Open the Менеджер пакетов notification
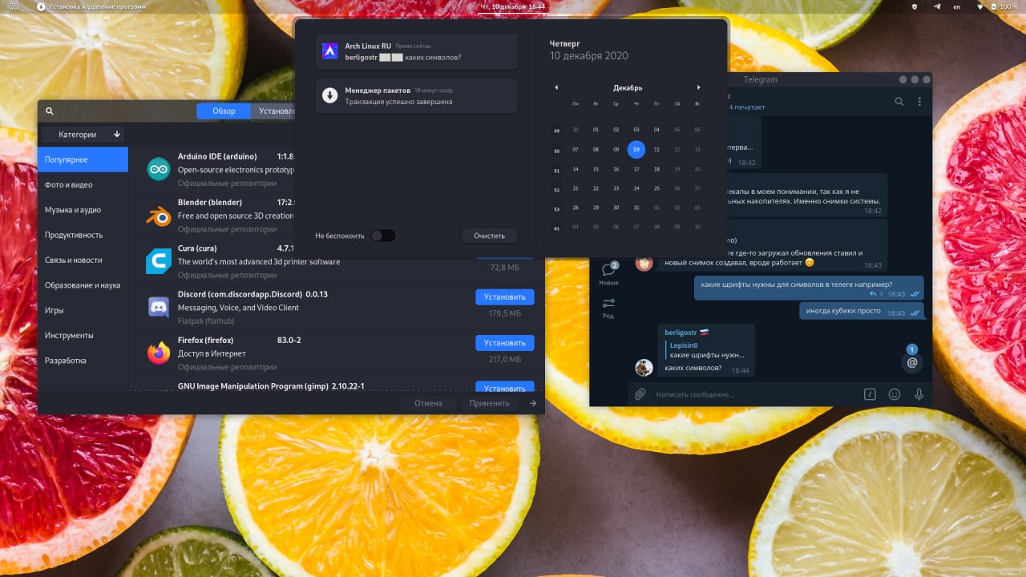 coord(417,95)
